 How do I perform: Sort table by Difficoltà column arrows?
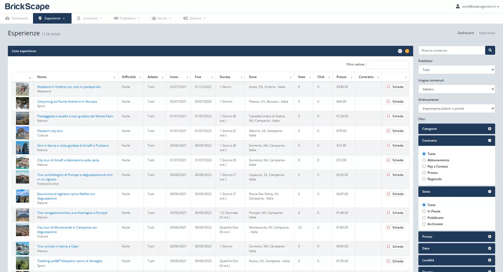pos(140,77)
